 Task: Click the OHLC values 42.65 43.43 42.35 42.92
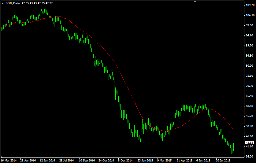(x=37, y=3)
